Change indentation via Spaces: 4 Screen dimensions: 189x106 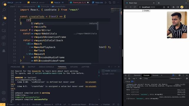(48, 105)
